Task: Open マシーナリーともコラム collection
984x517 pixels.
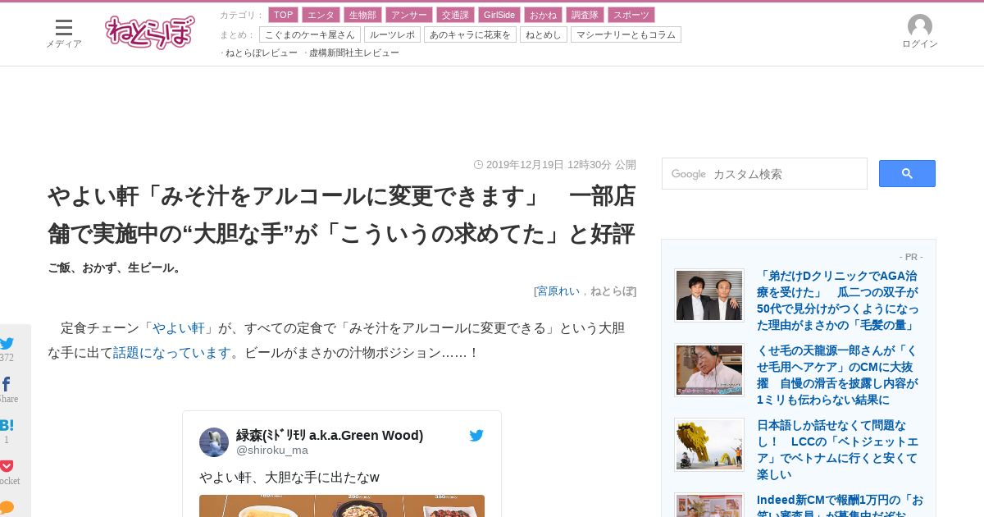Action: point(626,34)
